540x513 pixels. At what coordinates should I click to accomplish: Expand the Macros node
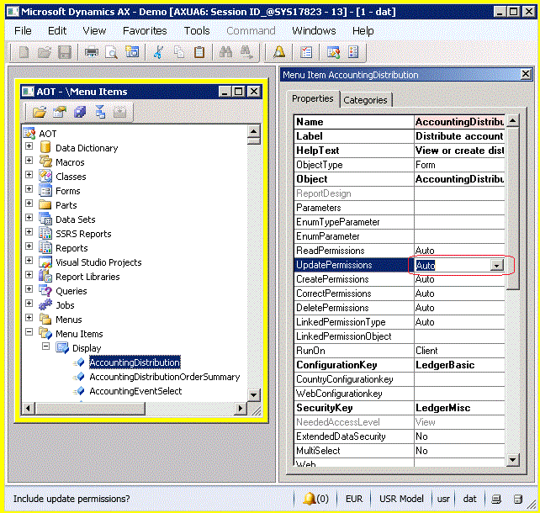[x=29, y=161]
